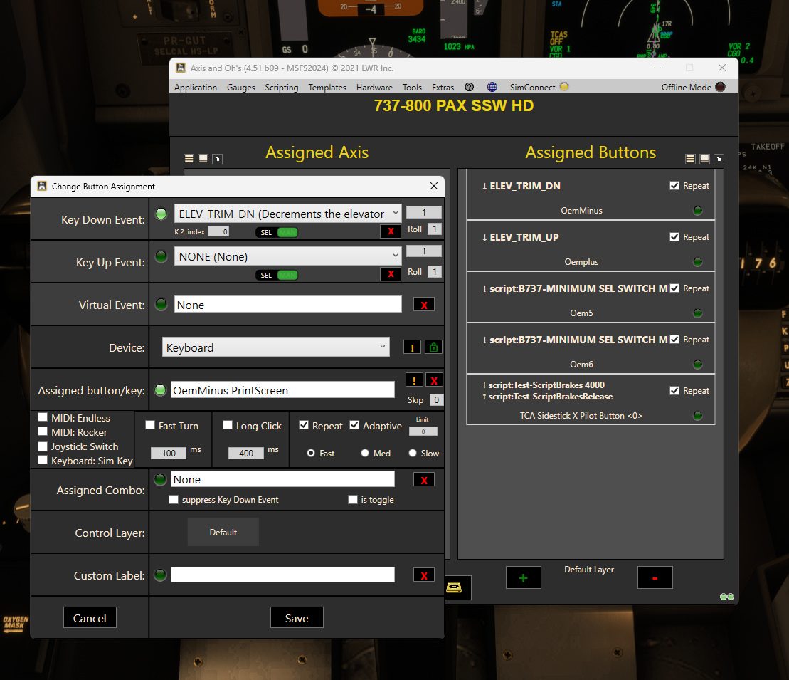Check the is toggle checkbox
Image resolution: width=789 pixels, height=680 pixels.
[x=353, y=499]
